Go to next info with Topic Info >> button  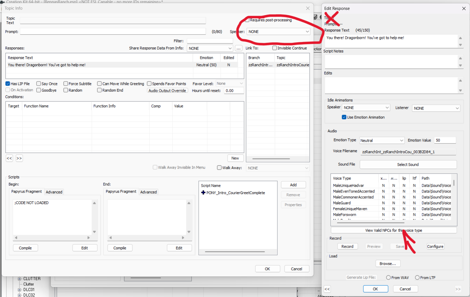(x=19, y=158)
